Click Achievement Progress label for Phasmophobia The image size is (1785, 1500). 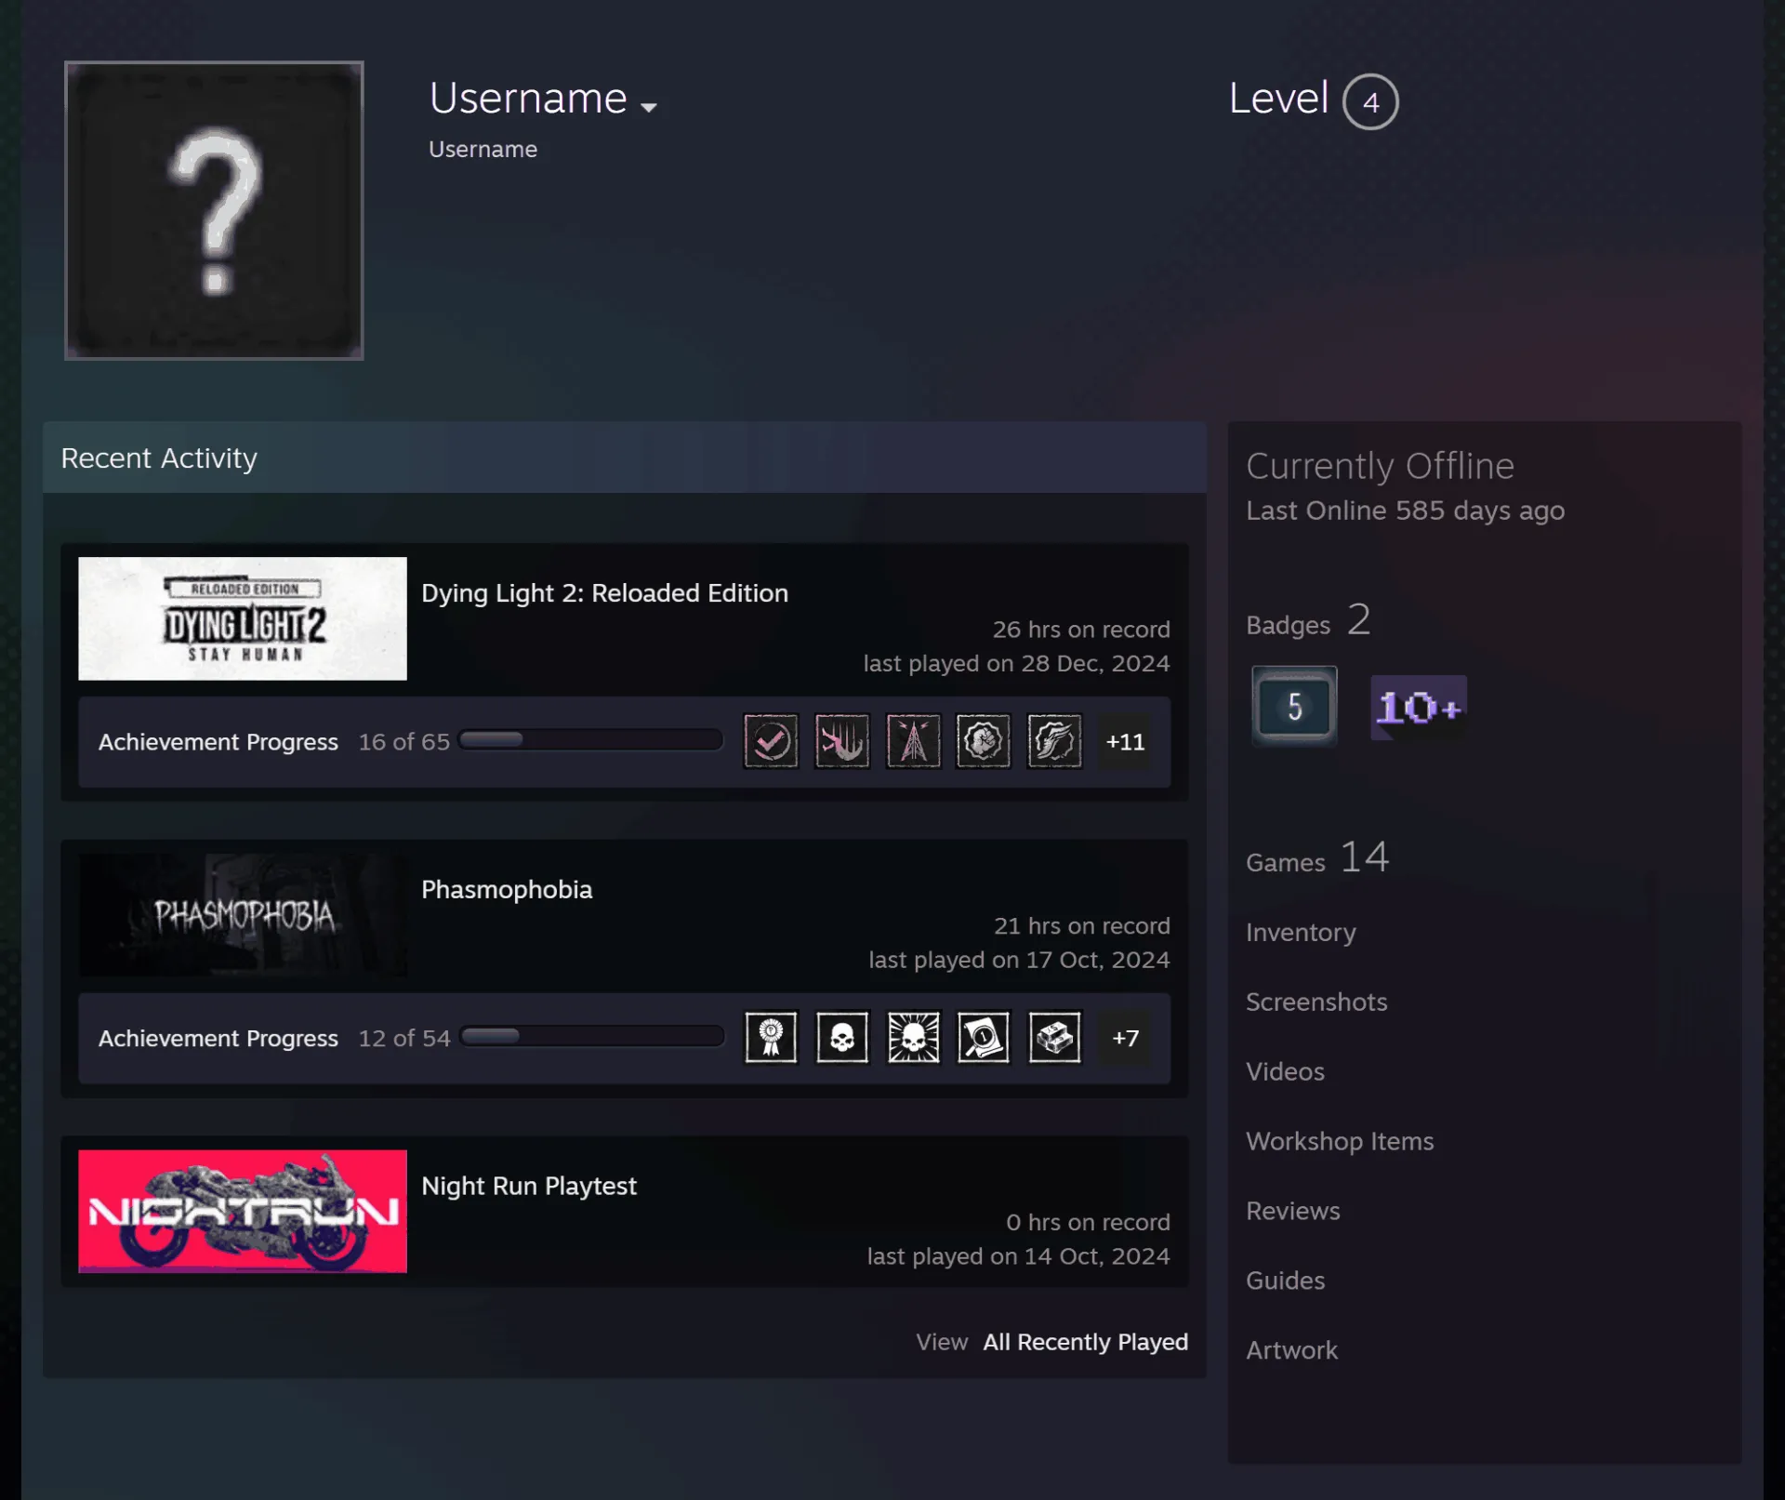tap(218, 1038)
